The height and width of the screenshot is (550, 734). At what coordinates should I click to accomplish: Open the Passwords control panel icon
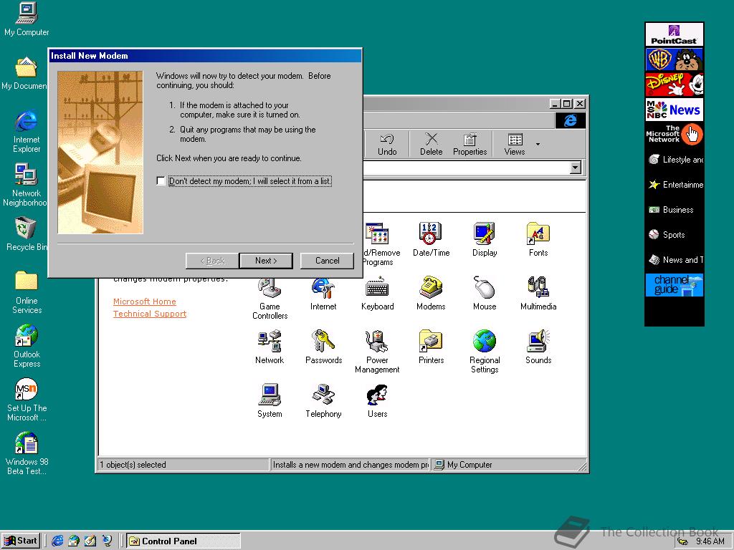point(323,347)
